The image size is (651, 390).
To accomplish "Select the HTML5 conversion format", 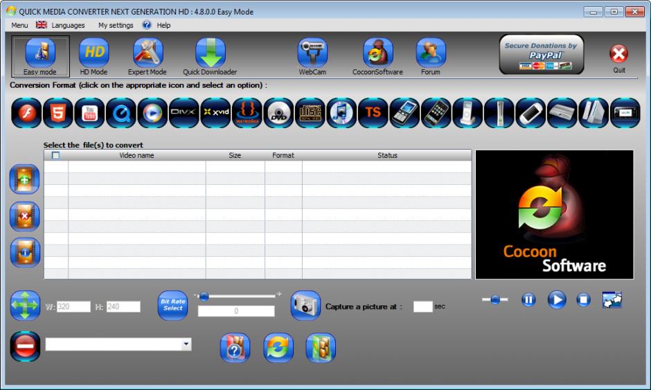I will tap(58, 112).
